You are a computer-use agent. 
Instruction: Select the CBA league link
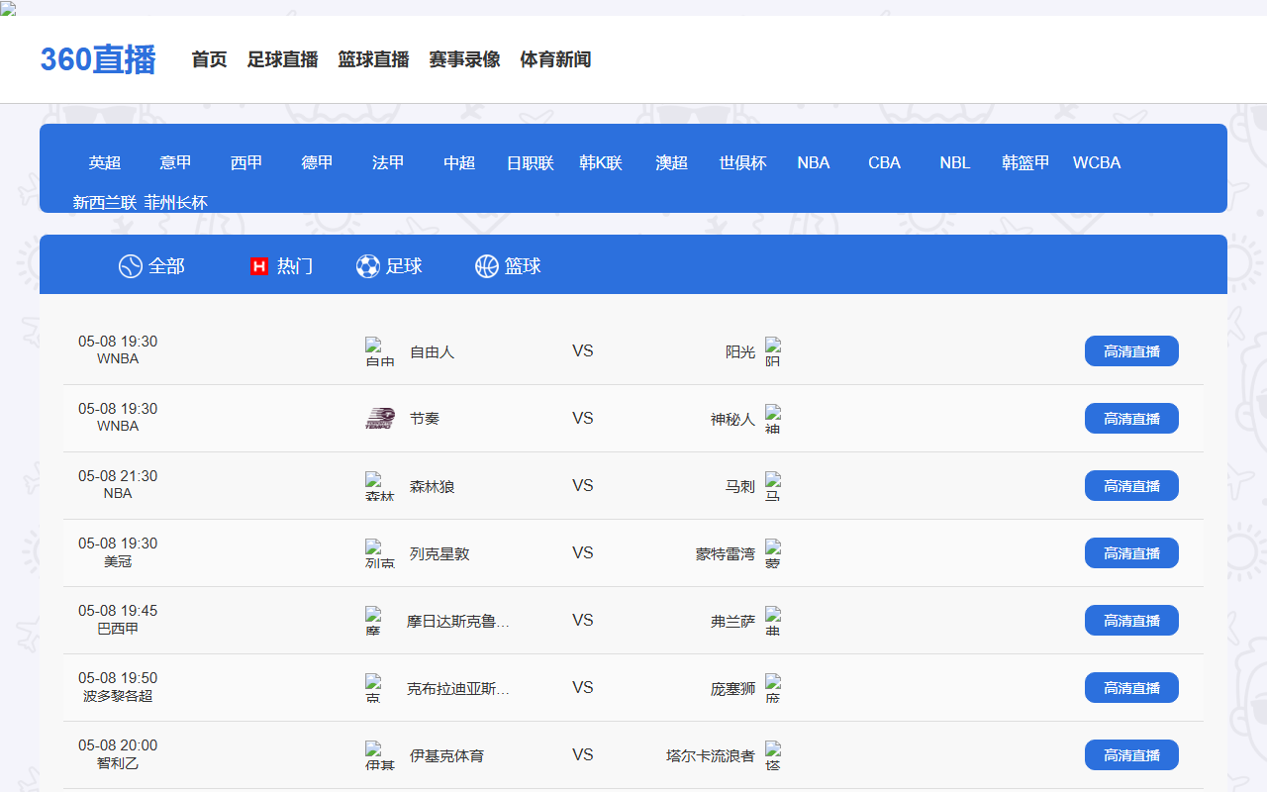click(x=885, y=163)
